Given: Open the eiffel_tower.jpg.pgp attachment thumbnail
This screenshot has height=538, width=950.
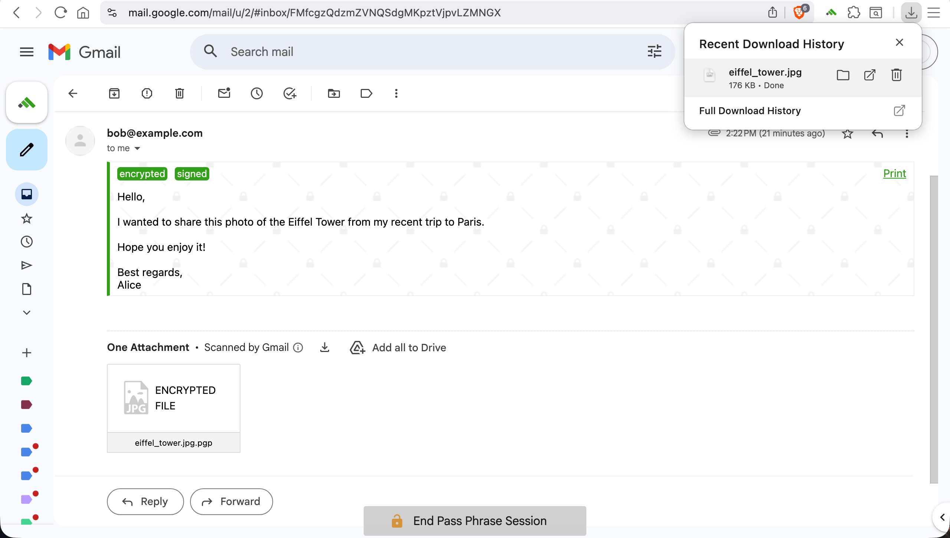Looking at the screenshot, I should pyautogui.click(x=173, y=398).
